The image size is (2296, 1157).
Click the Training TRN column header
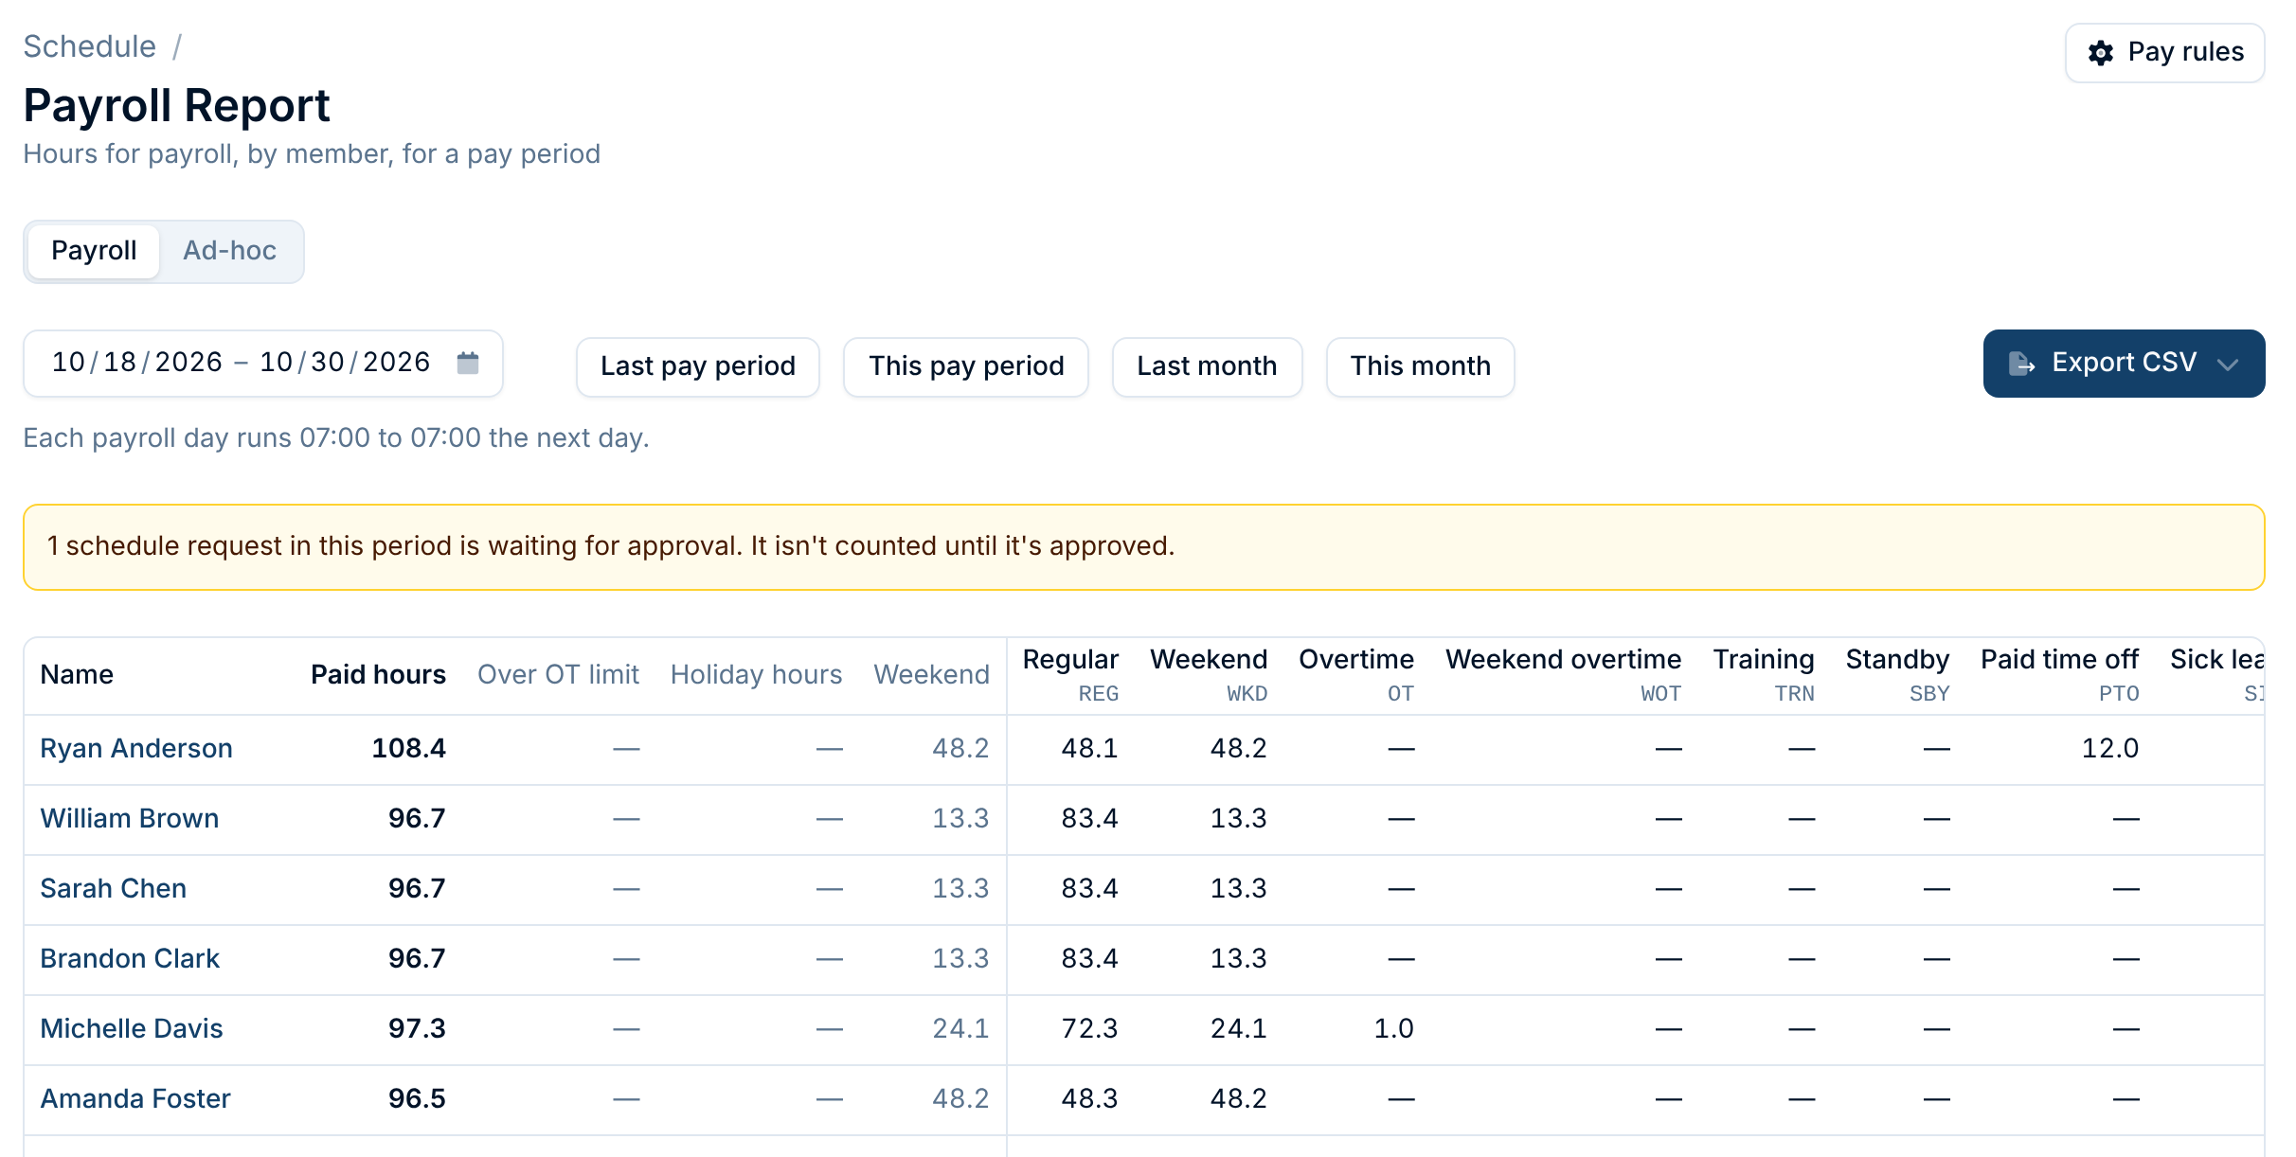1763,675
